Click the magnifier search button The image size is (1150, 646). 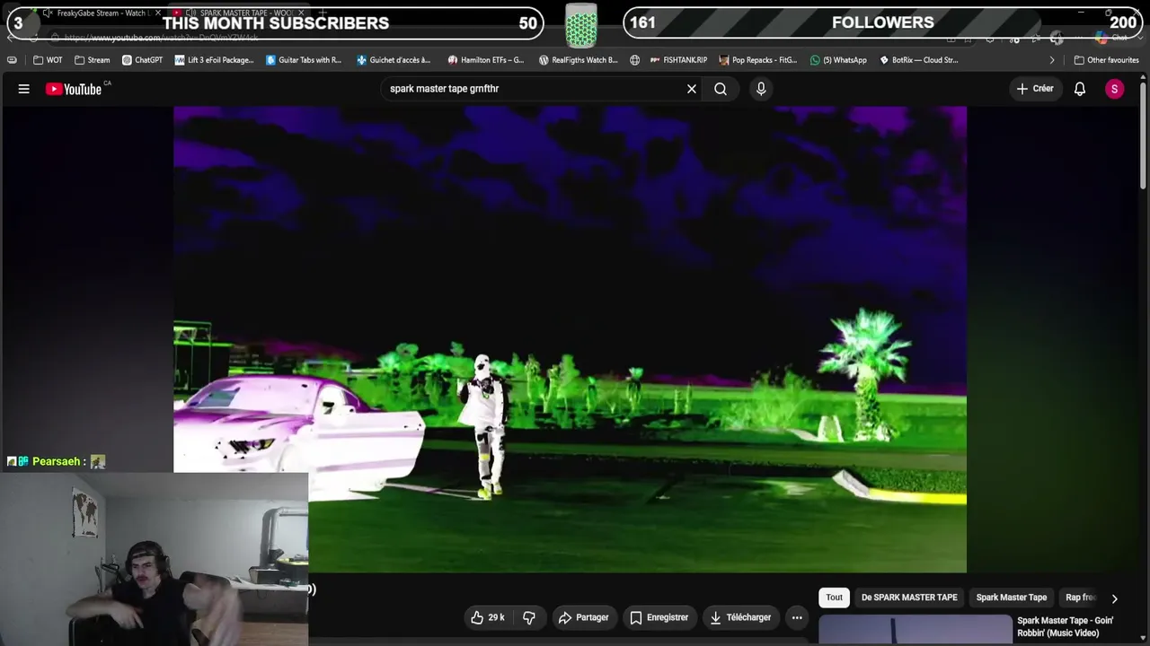pos(721,89)
